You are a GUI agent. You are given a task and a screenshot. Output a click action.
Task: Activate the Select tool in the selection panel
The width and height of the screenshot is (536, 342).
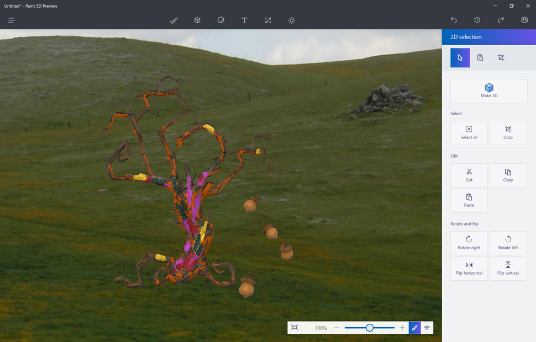(x=460, y=57)
